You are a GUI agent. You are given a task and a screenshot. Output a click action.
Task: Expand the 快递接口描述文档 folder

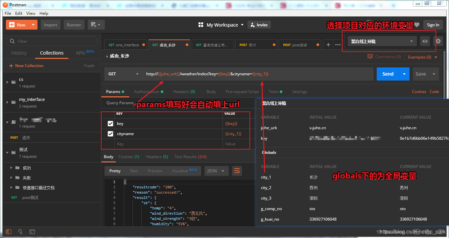12,187
